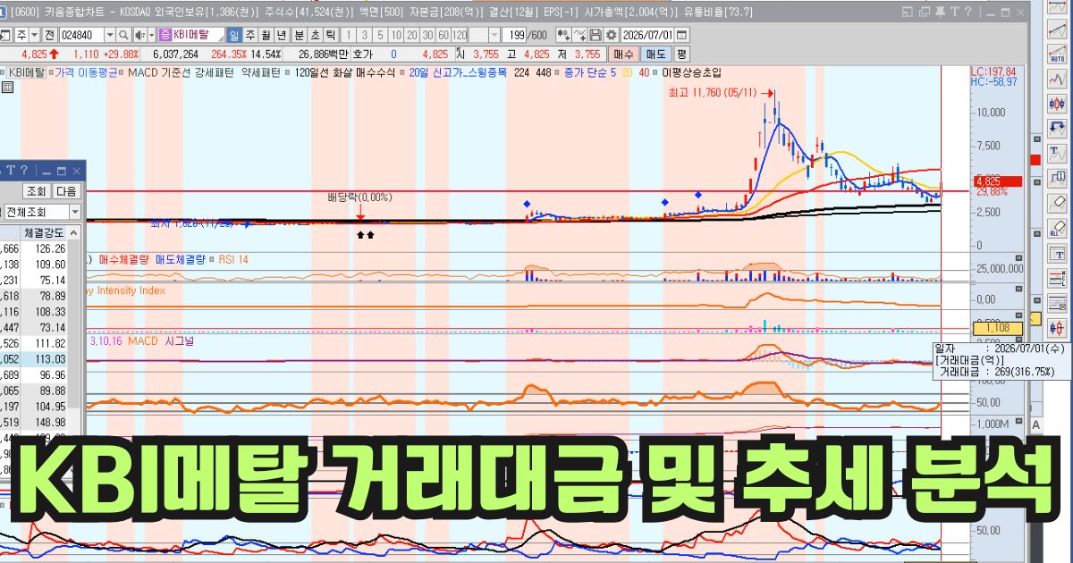Click the chart overlay icon left of save
The height and width of the screenshot is (563, 1073).
(x=579, y=35)
